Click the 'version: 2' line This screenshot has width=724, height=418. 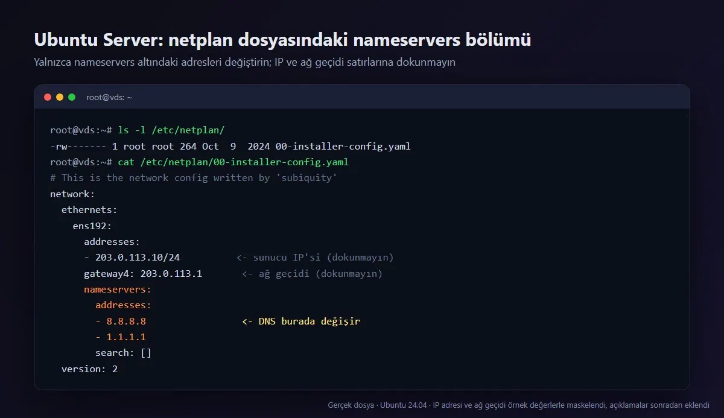[x=89, y=369]
